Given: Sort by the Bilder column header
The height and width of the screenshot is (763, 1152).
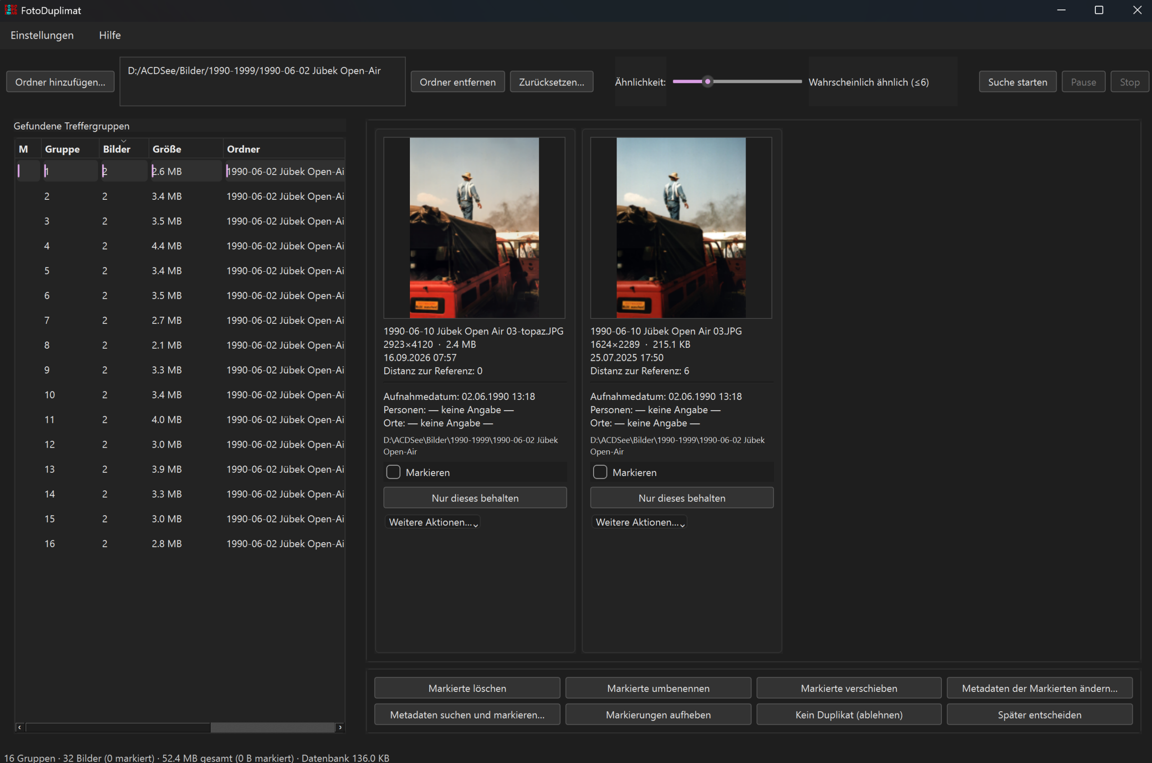Looking at the screenshot, I should pos(124,148).
